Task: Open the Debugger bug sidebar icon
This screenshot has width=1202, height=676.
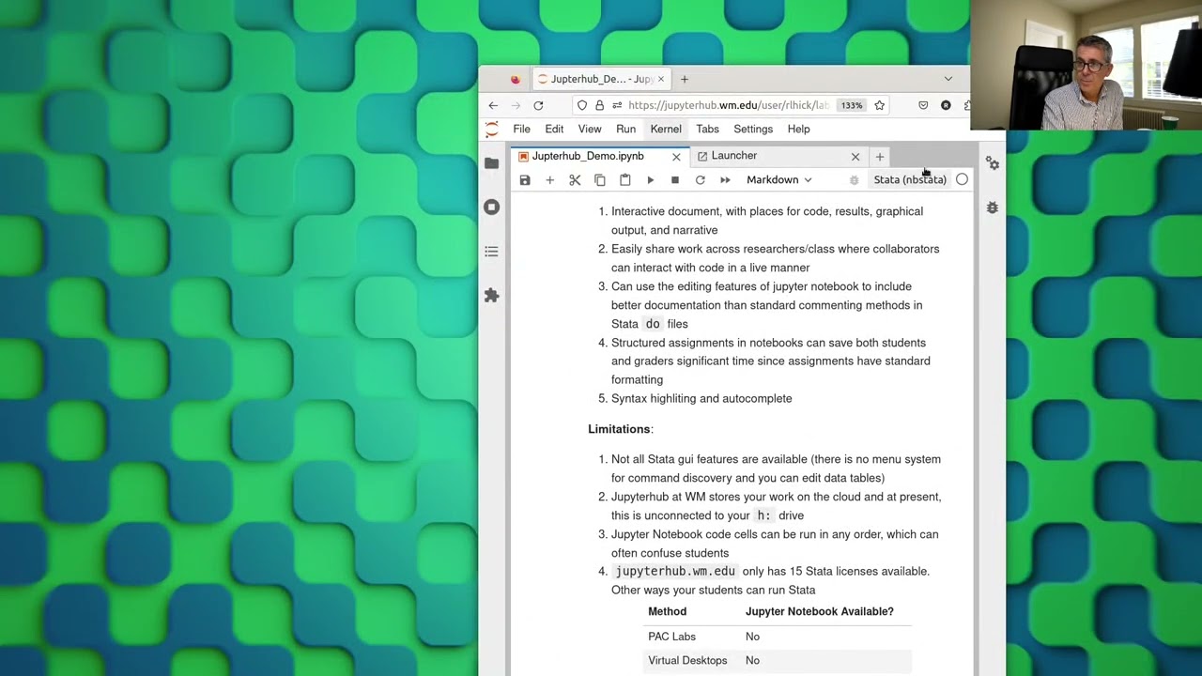Action: pos(993,207)
